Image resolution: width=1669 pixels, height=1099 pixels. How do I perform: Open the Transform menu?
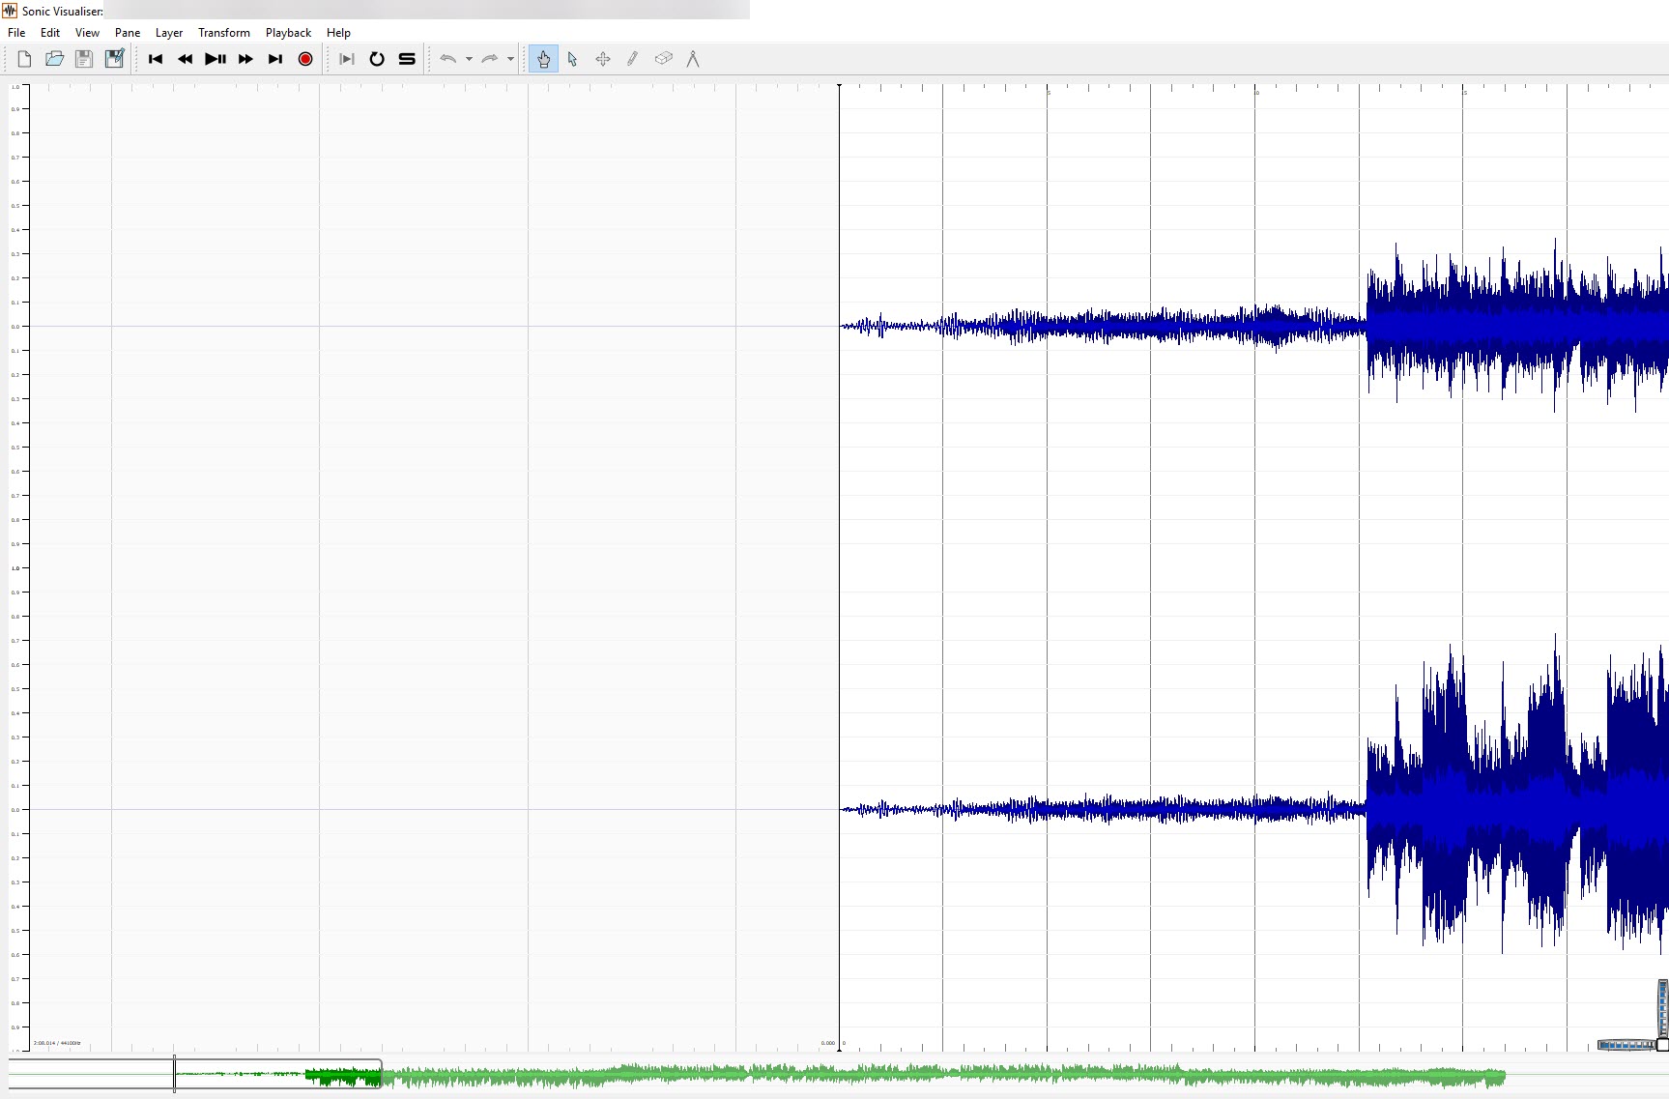point(224,33)
